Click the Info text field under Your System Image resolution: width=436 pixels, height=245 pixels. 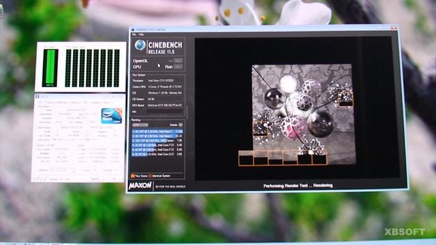click(165, 112)
